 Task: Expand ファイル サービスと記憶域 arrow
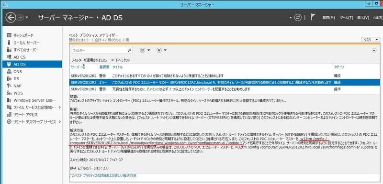[59, 107]
